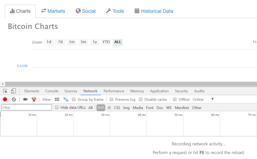Toggle the red filter funnel icon
The image size is (257, 159).
pyautogui.click(x=34, y=99)
